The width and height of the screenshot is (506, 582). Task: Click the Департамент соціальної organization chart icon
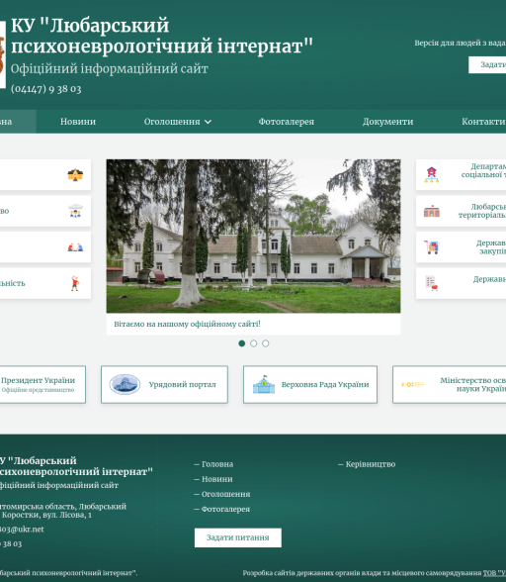[432, 175]
